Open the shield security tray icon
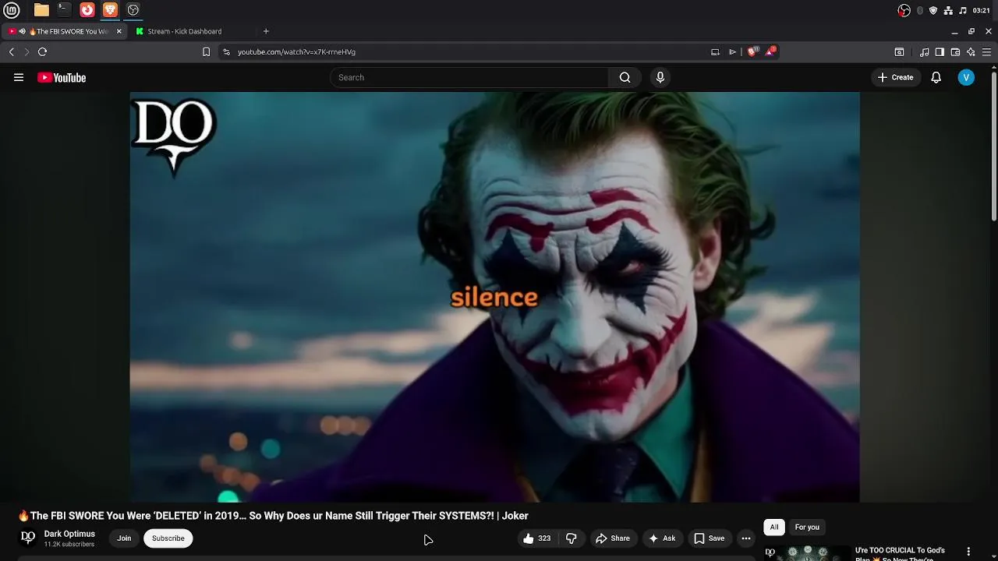The width and height of the screenshot is (998, 561). (x=933, y=10)
